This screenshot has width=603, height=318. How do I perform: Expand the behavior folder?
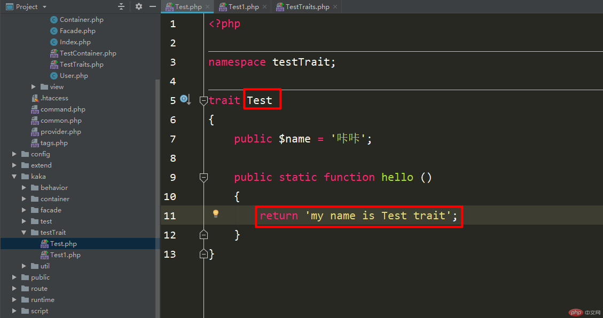24,187
